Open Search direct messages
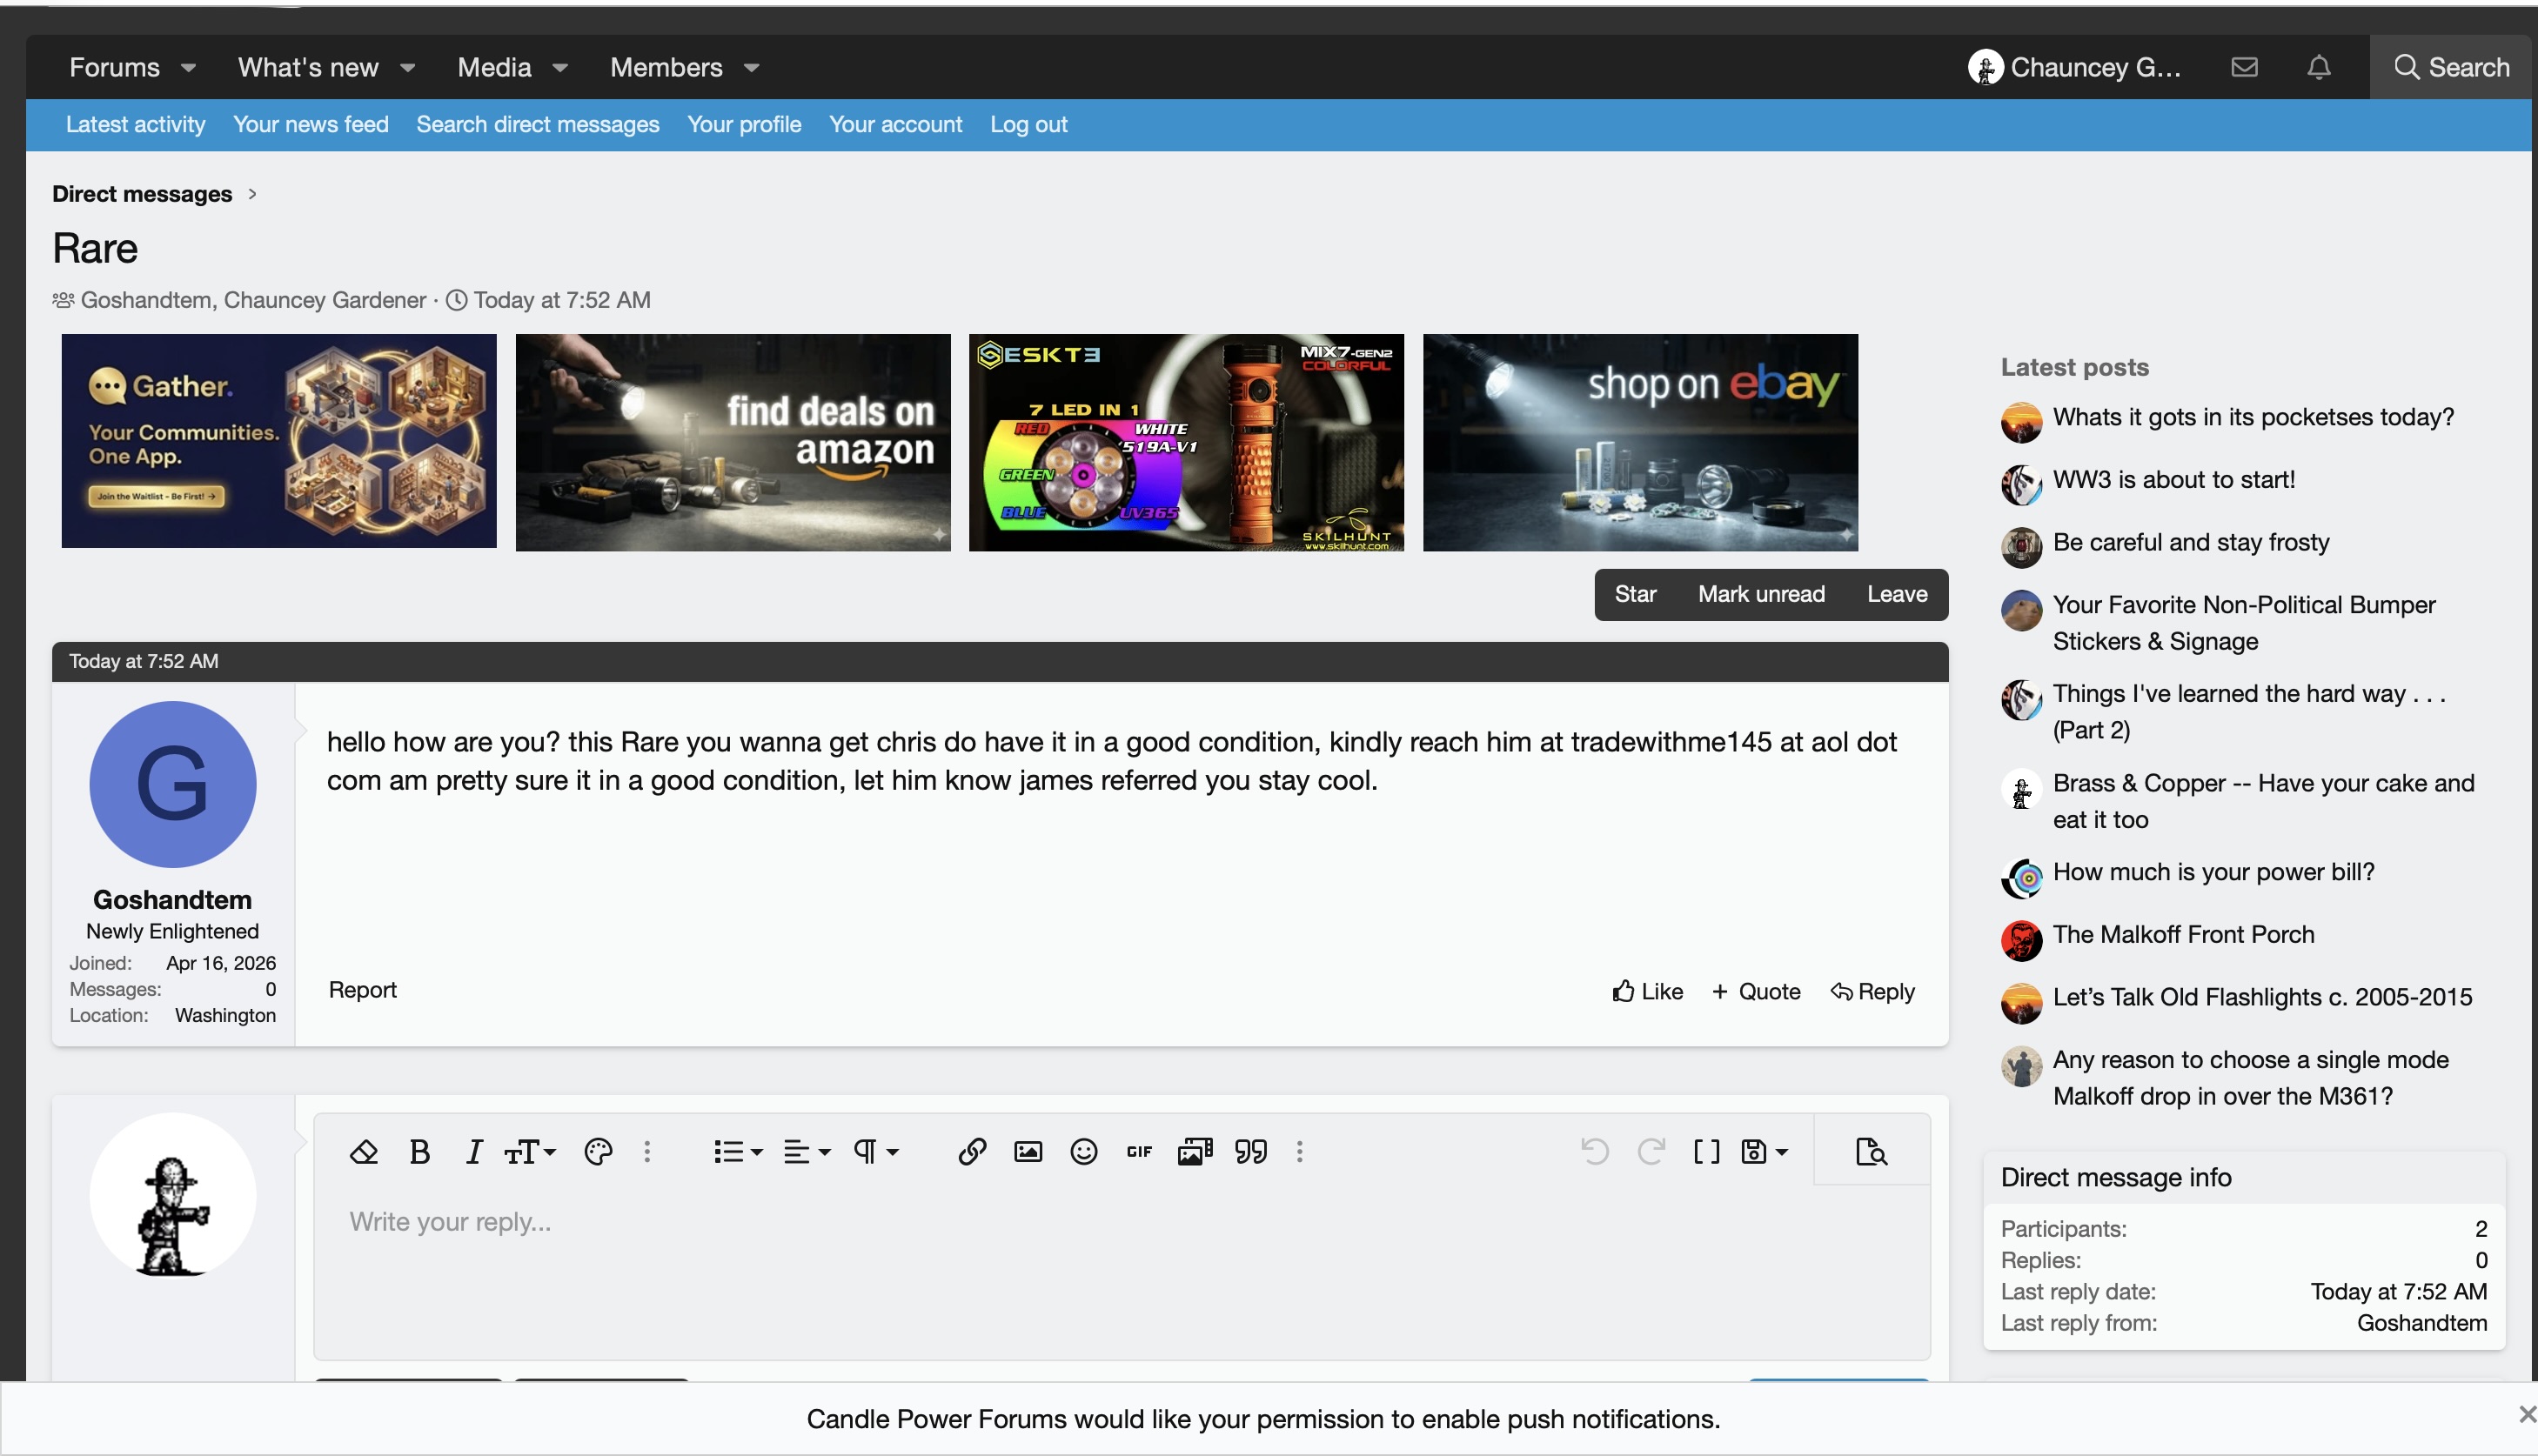This screenshot has width=2538, height=1456. [x=537, y=124]
